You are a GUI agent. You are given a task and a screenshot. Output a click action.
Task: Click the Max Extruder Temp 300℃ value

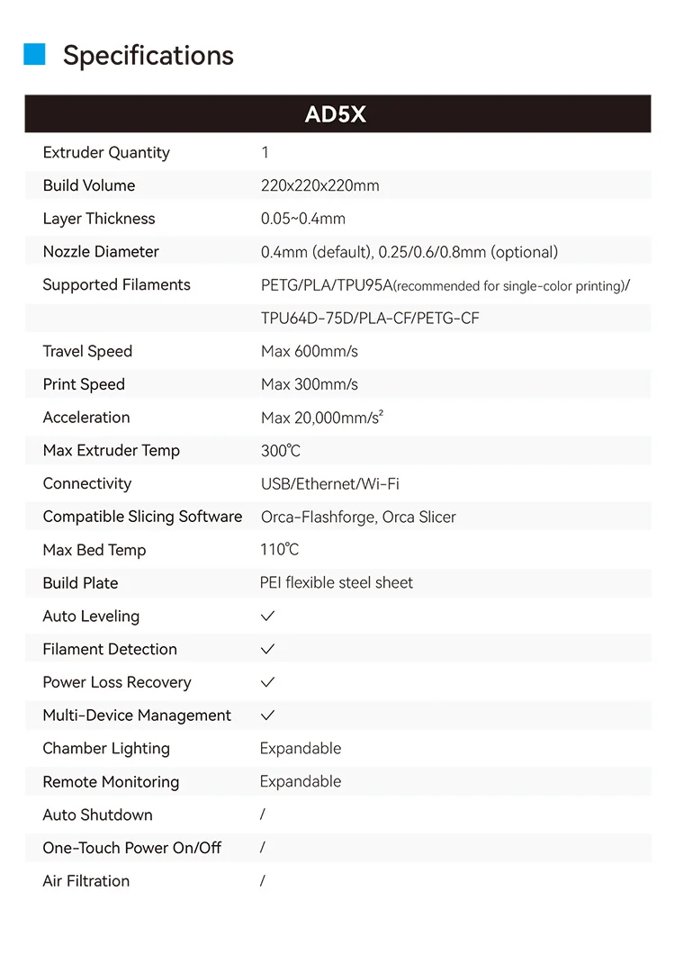tap(281, 451)
